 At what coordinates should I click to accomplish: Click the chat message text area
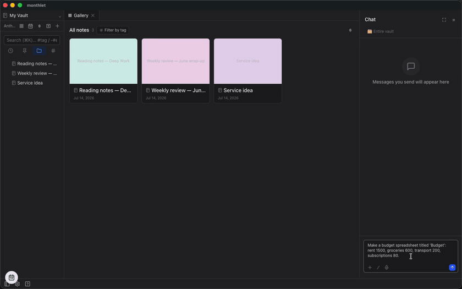click(x=411, y=250)
